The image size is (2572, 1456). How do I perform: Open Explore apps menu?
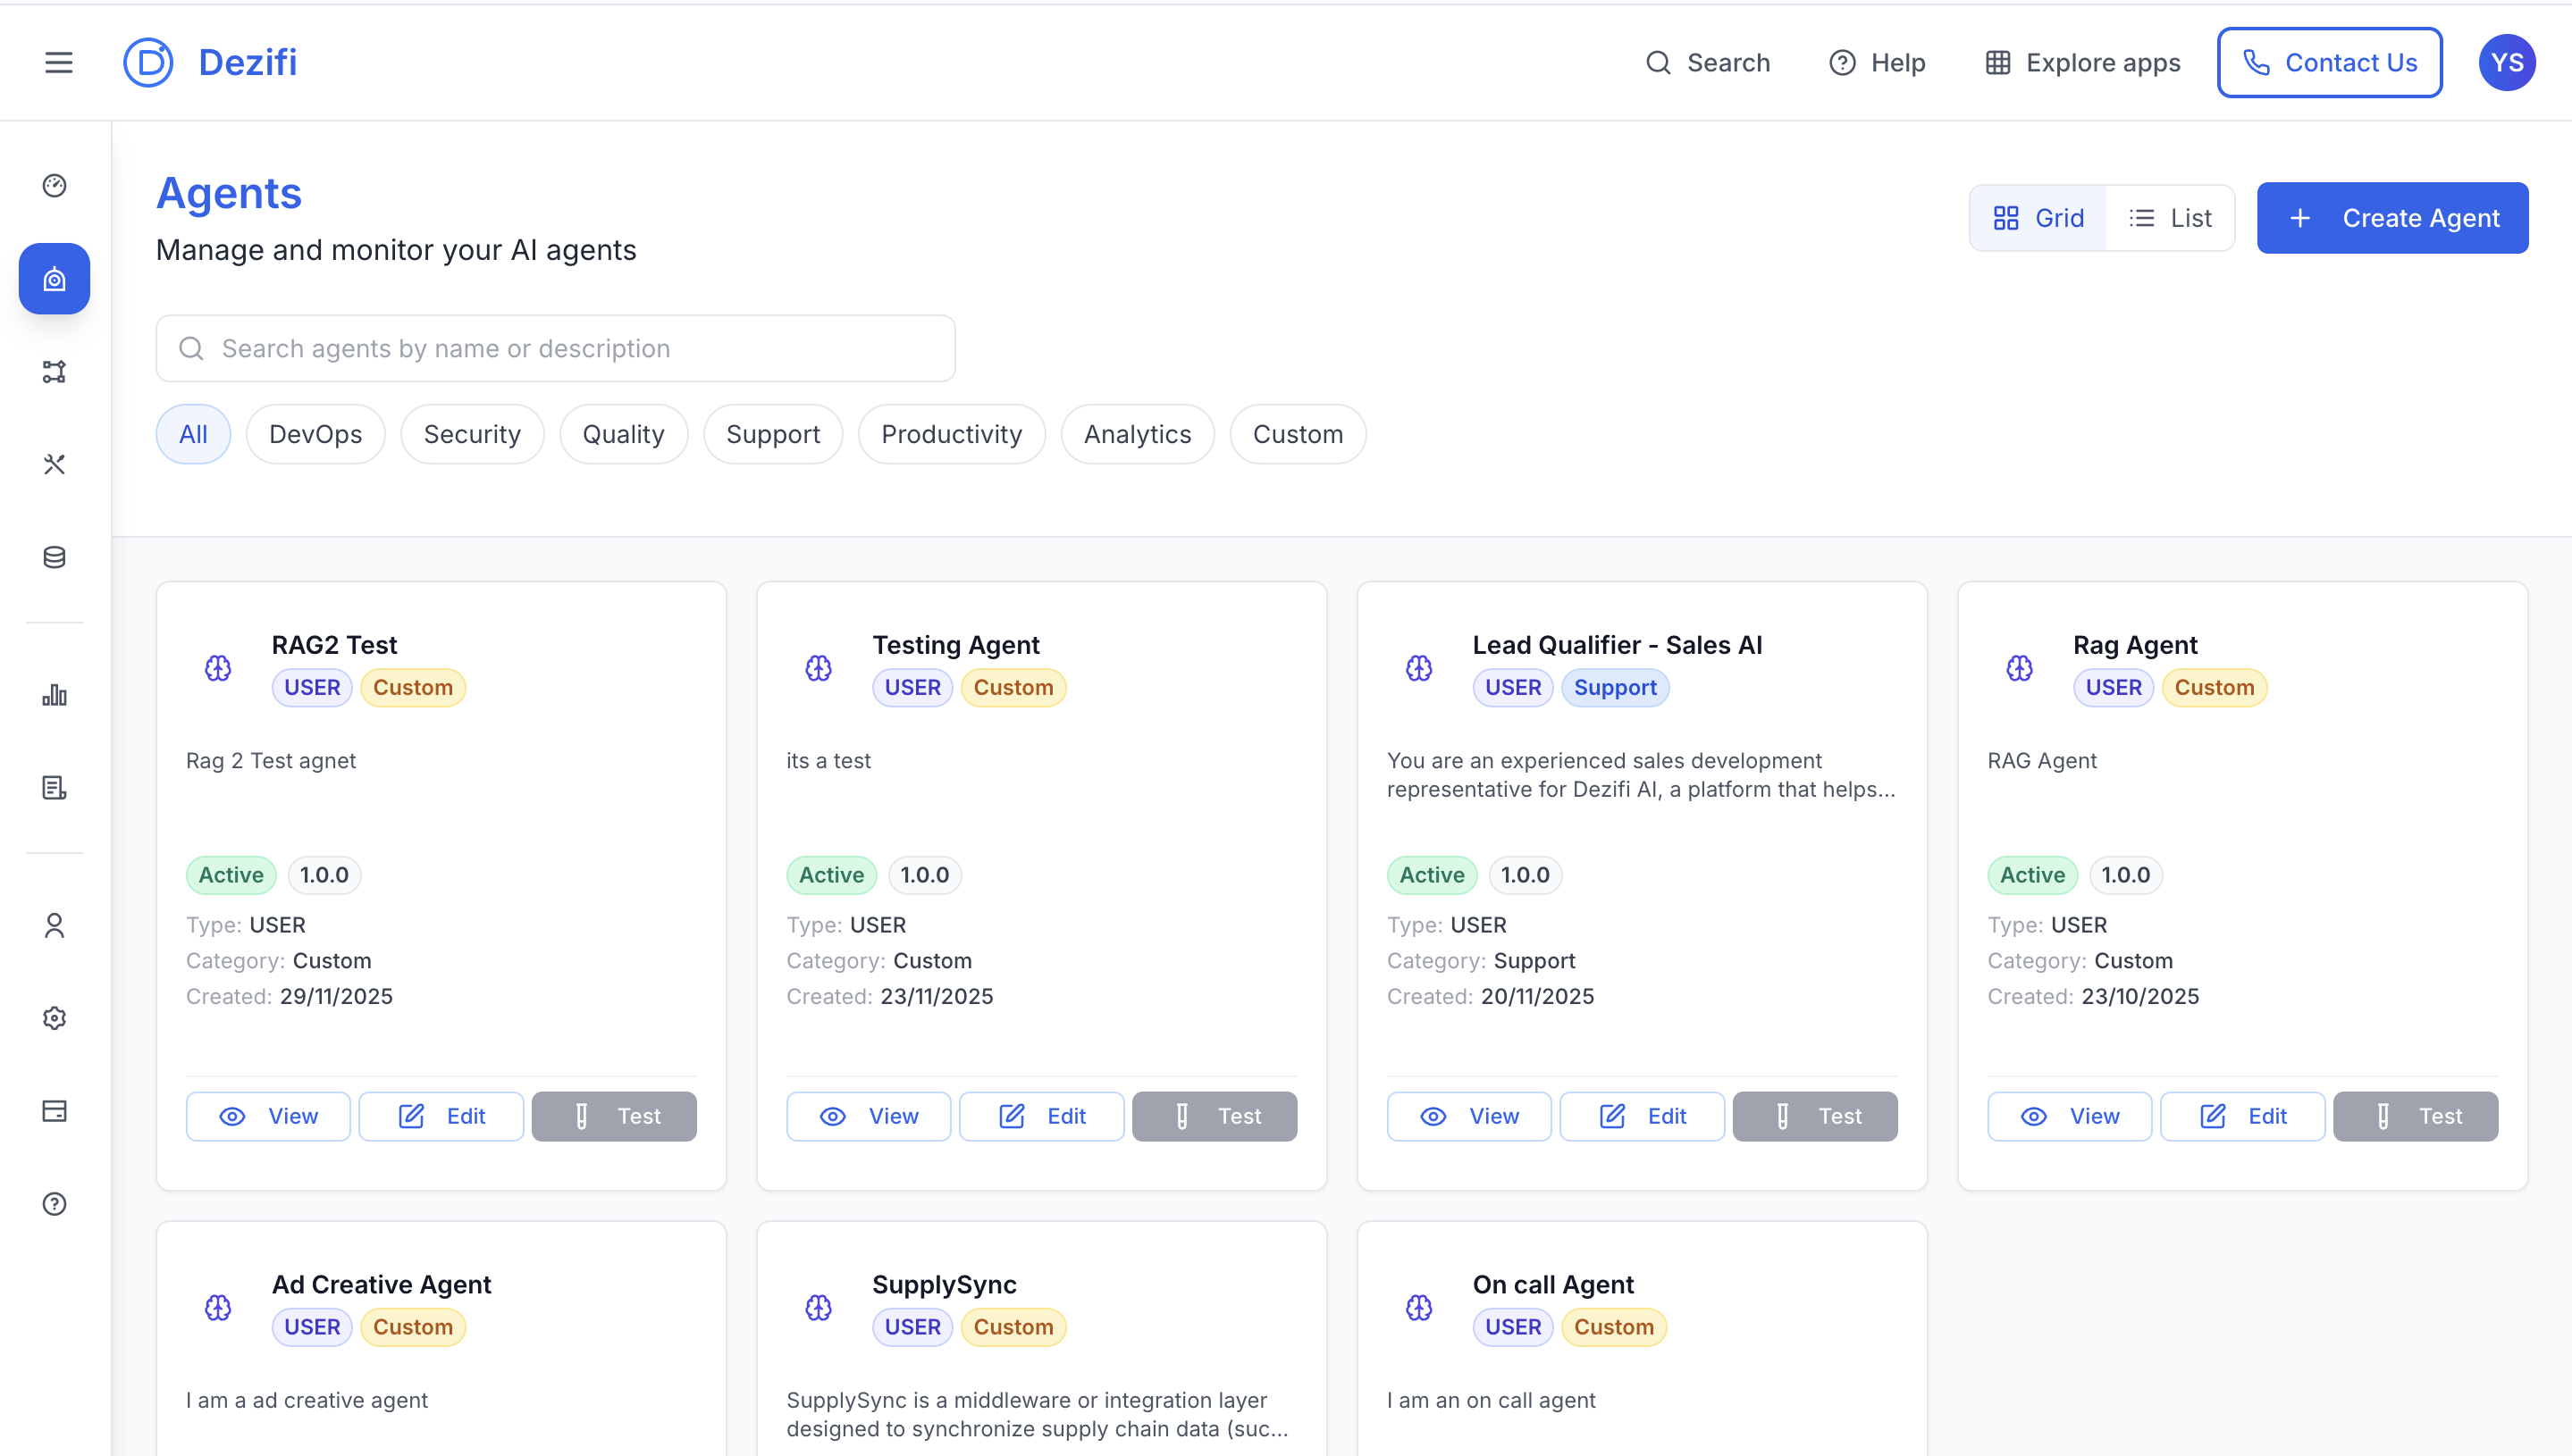pos(2080,62)
